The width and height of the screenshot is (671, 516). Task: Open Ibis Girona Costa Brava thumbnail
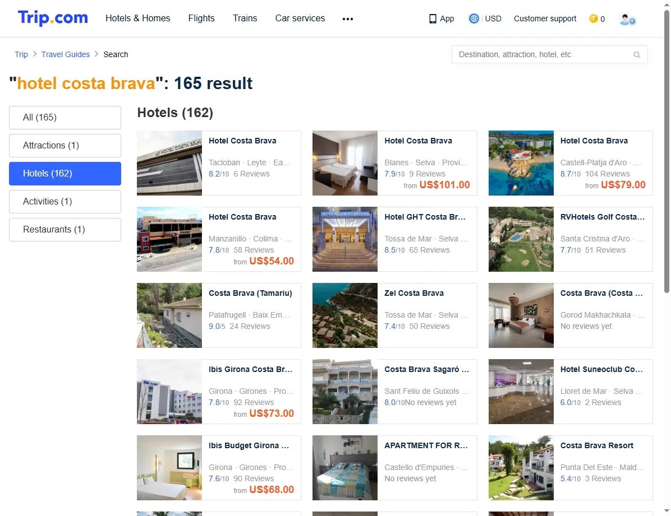(x=169, y=391)
